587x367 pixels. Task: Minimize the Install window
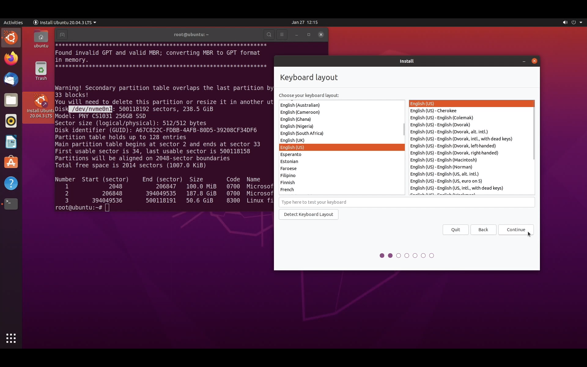[x=524, y=61]
